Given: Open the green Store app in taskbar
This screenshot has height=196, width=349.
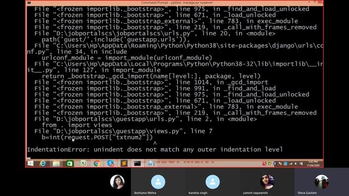Looking at the screenshot, I should click(x=70, y=163).
